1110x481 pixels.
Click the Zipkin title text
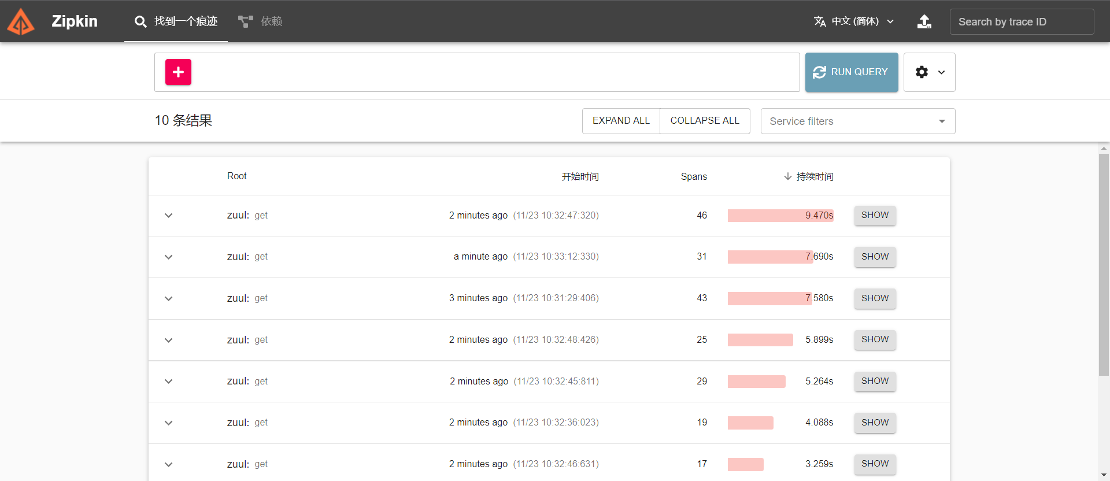pyautogui.click(x=75, y=21)
